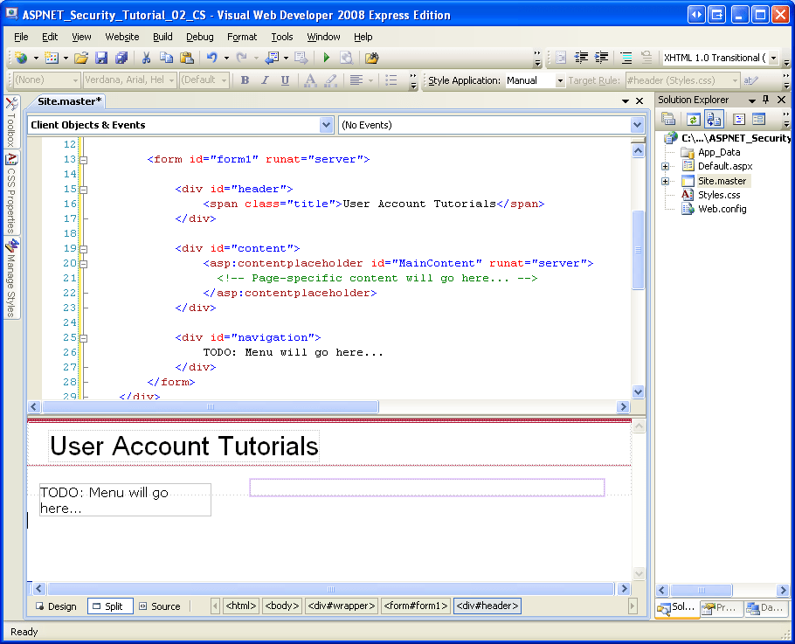Switch to Split view mode
The height and width of the screenshot is (644, 795).
click(x=109, y=606)
